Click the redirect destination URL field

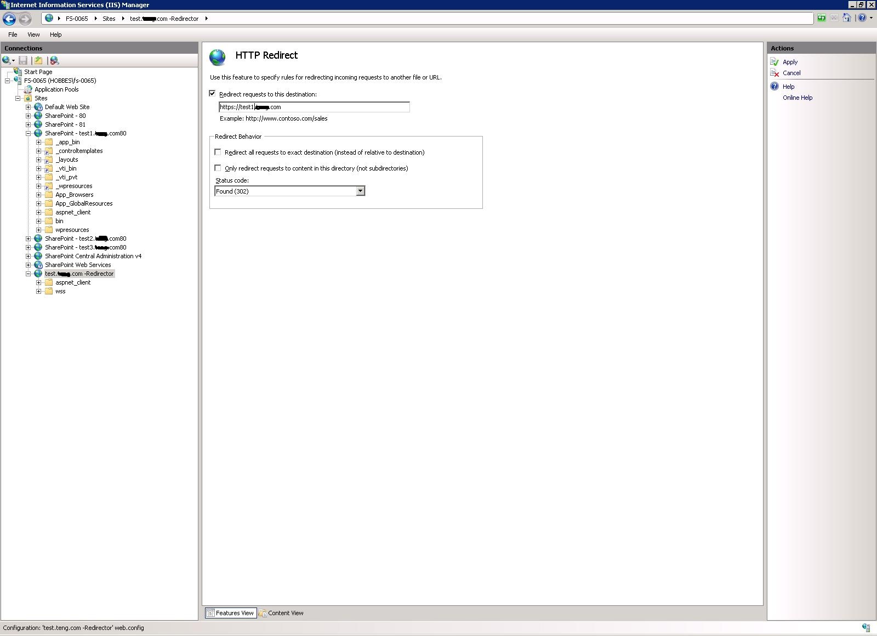314,107
